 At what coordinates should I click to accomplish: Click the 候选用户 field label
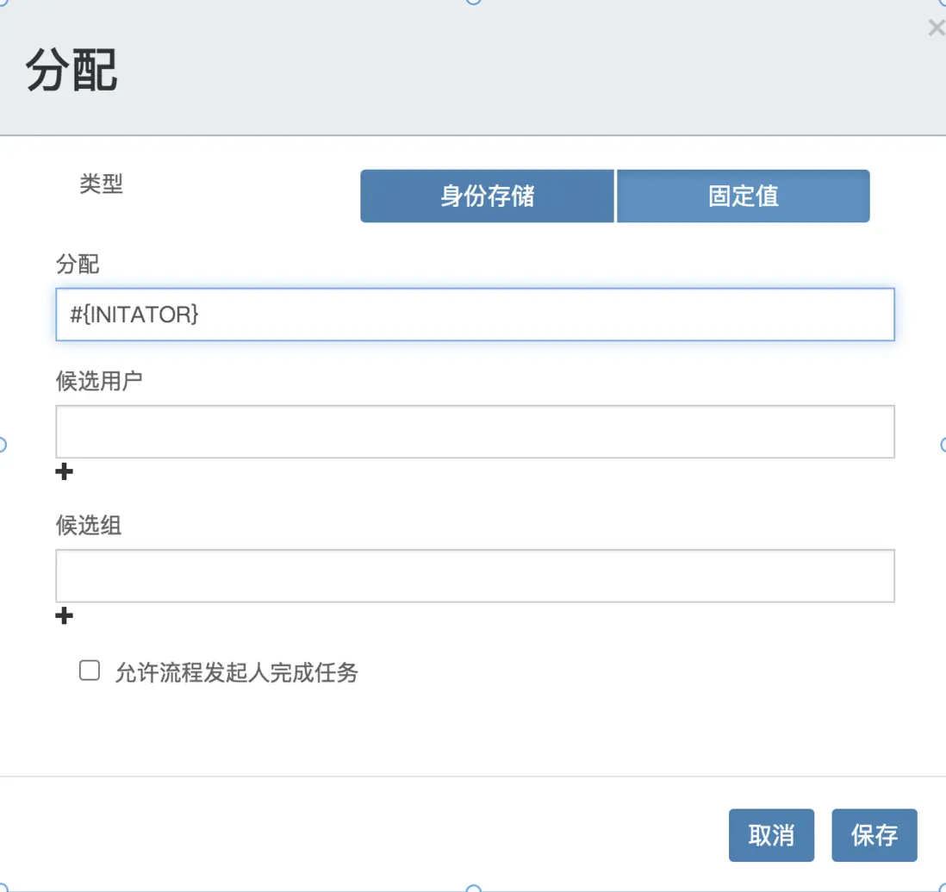point(99,381)
